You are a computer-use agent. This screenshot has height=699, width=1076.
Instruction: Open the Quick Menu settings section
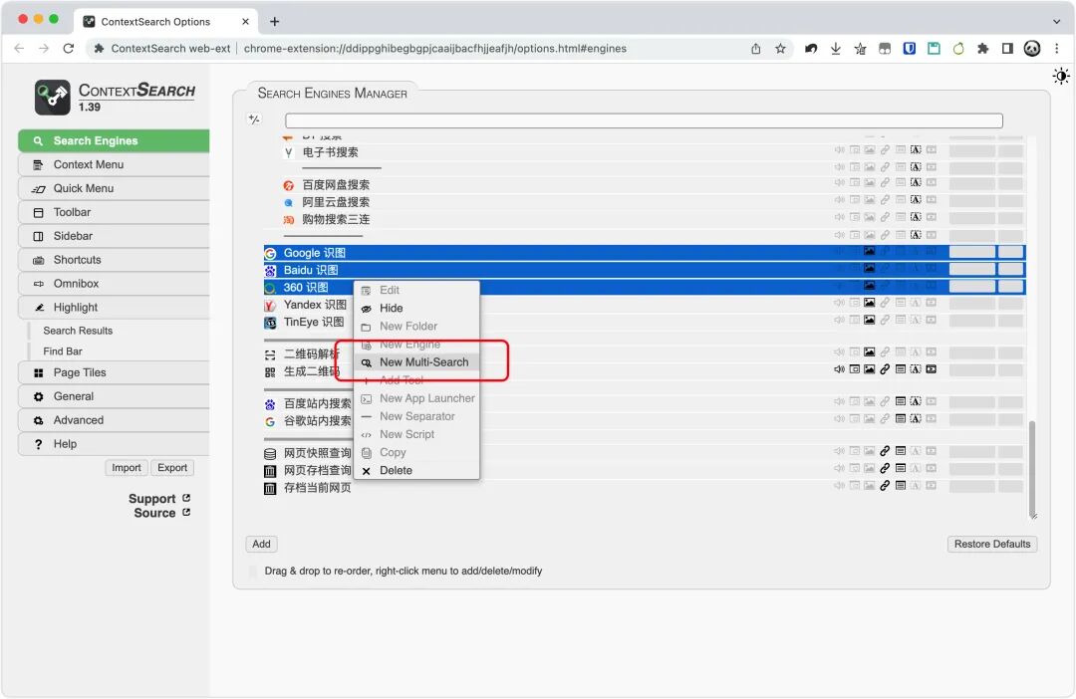pyautogui.click(x=114, y=188)
